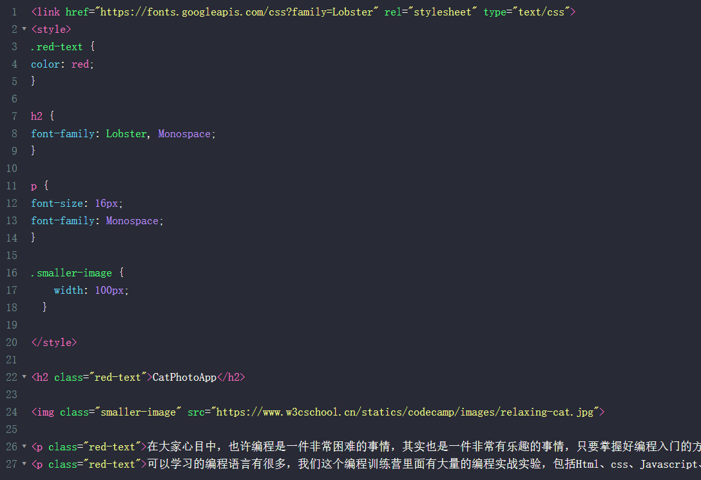Click line number 19 in the gutter
The height and width of the screenshot is (480, 701).
pos(12,325)
